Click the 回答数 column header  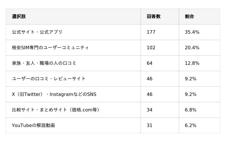pyautogui.click(x=154, y=17)
